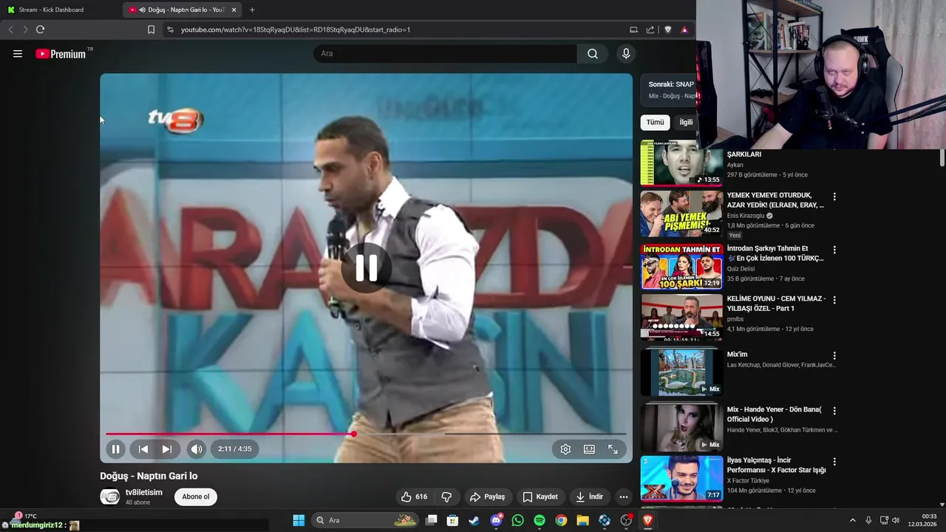Open Mix - Hande Yener - Dön Bana title
Viewport: 946px width, 532px height.
[x=774, y=415]
